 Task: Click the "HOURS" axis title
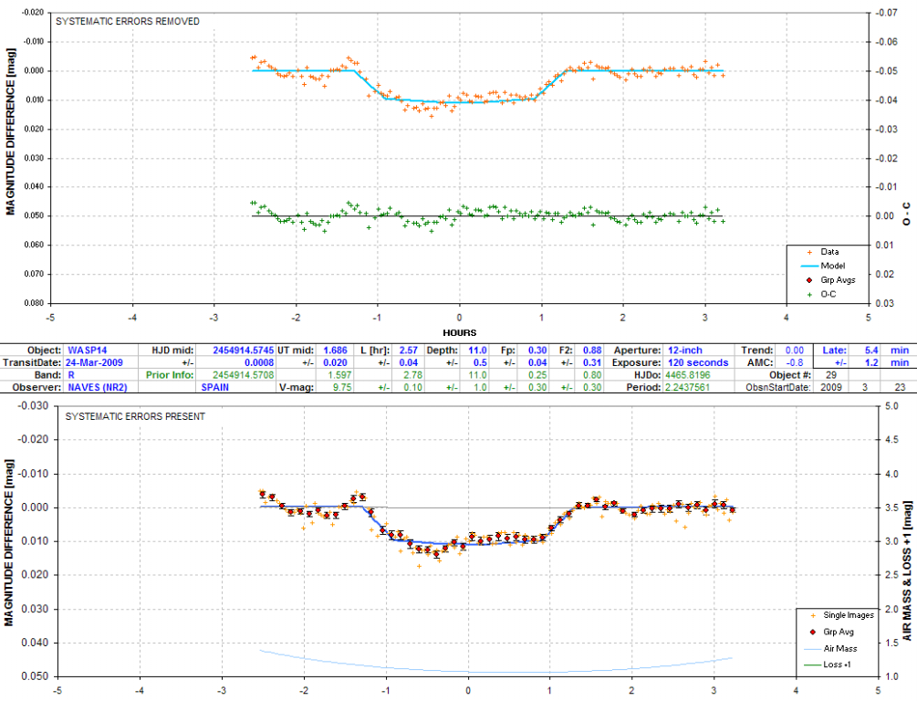point(459,332)
